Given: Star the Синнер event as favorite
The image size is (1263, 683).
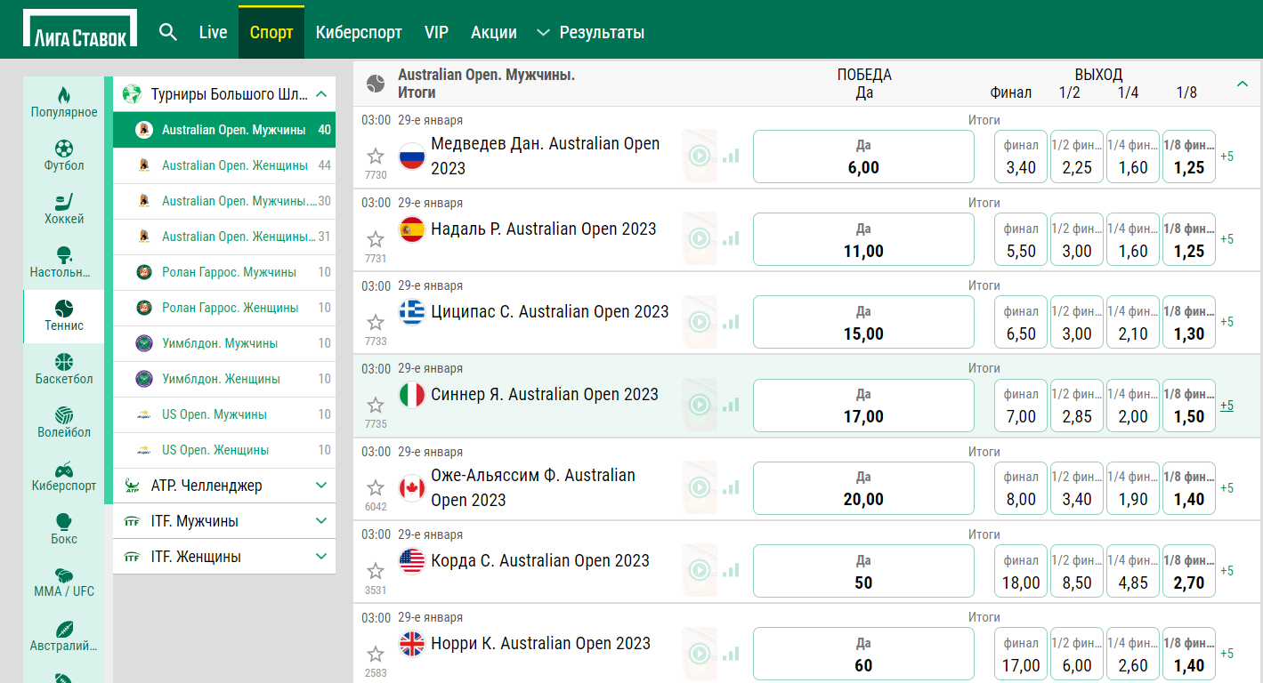Looking at the screenshot, I should pyautogui.click(x=376, y=405).
